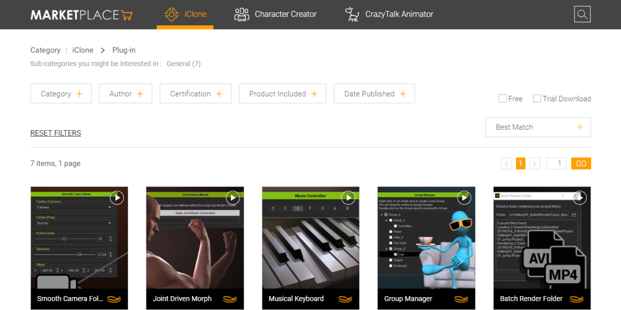Switch to the Character Creator tab
Screen dimensions: 621x310
tap(275, 14)
